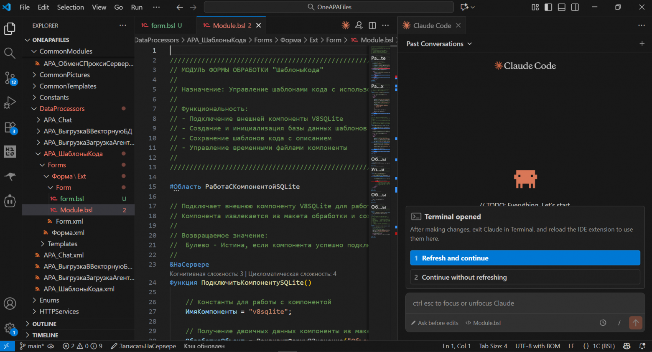Open Source Control view showing 12 changes
Screen dimensions: 652x352
point(10,78)
